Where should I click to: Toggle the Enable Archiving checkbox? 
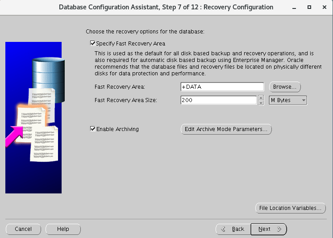(x=92, y=129)
